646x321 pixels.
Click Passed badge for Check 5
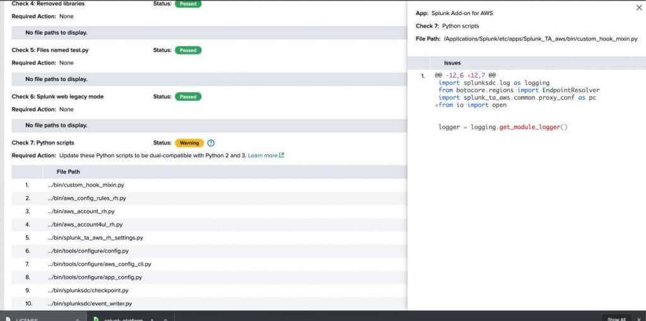pyautogui.click(x=188, y=50)
